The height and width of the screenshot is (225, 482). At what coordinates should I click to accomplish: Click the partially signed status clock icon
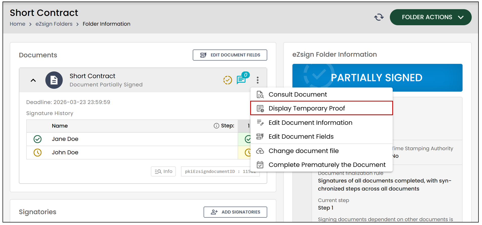227,80
